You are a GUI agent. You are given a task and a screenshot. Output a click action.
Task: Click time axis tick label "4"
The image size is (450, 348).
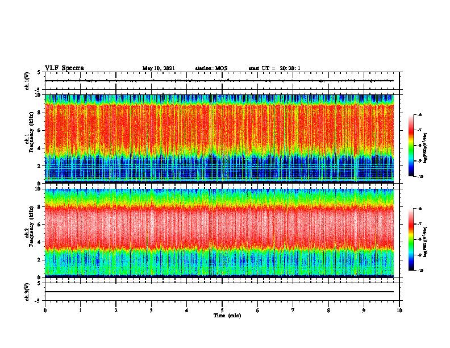click(x=187, y=310)
